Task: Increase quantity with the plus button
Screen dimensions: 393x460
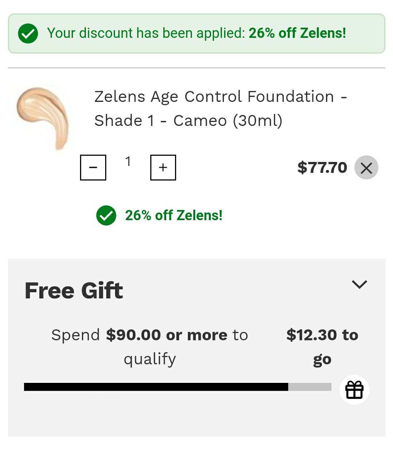Action: coord(163,167)
